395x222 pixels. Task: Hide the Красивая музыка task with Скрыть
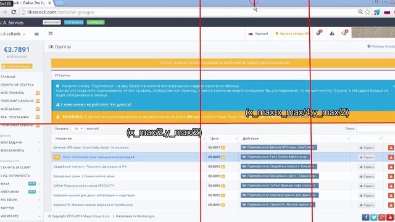367,195
